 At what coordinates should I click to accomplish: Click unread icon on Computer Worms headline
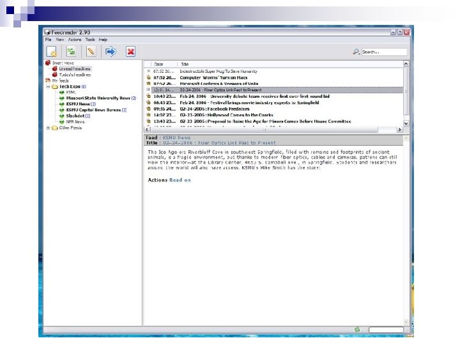[x=148, y=77]
